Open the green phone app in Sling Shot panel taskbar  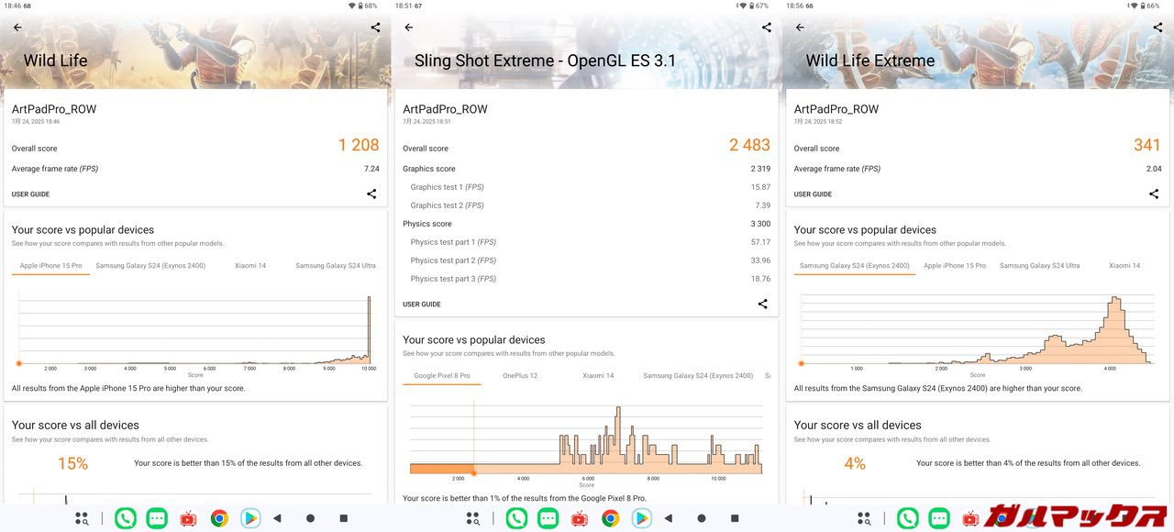(516, 518)
